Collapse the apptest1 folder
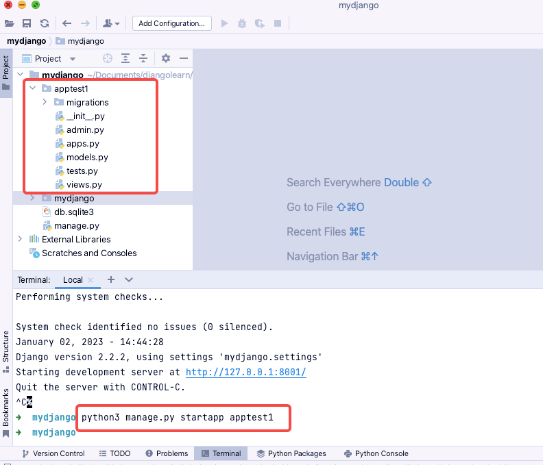 pyautogui.click(x=33, y=88)
